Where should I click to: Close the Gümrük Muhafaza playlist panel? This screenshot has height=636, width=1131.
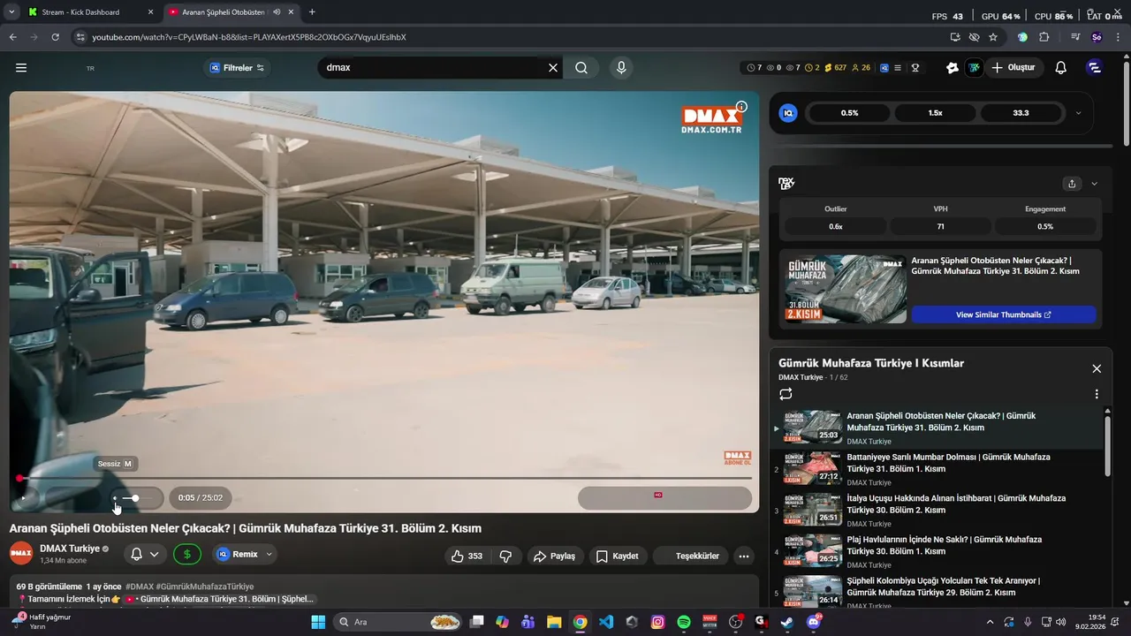pos(1097,368)
